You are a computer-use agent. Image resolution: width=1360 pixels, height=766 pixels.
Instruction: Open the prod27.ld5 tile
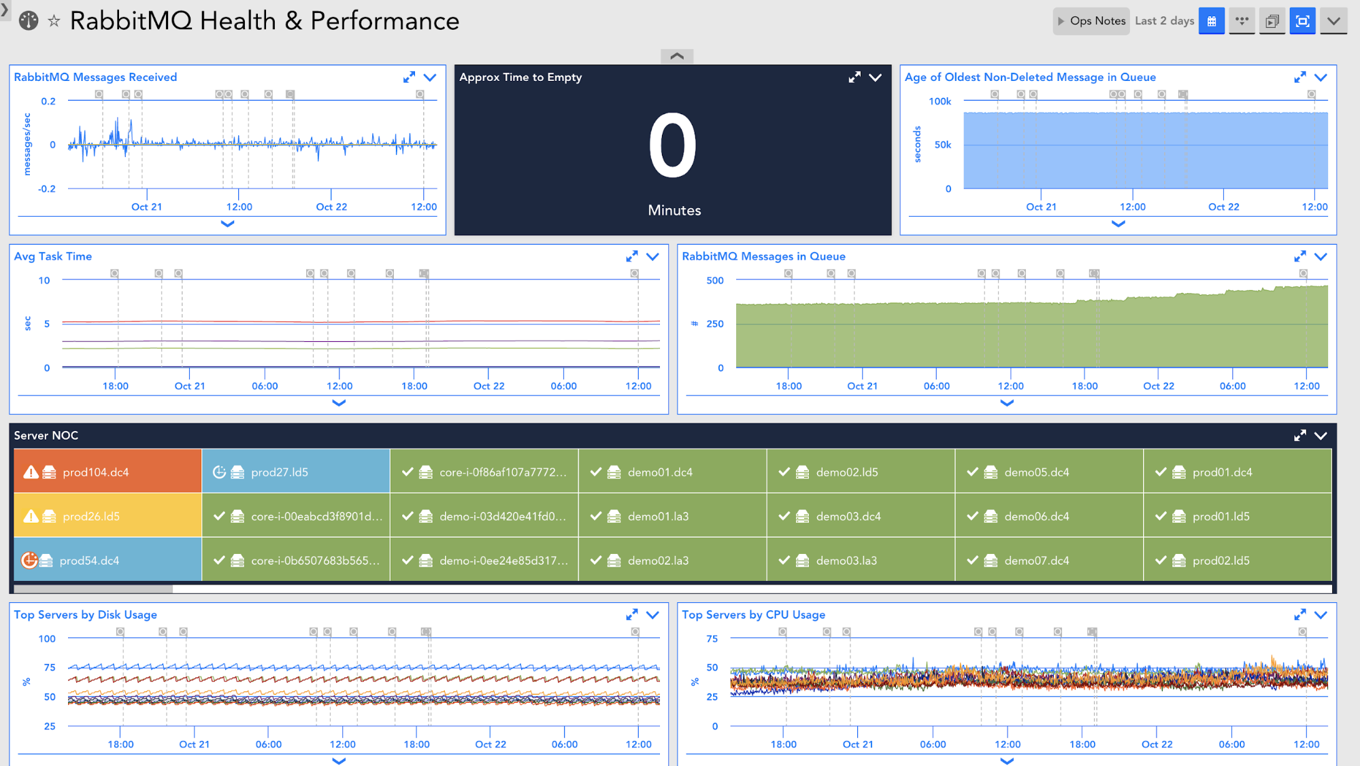(296, 472)
